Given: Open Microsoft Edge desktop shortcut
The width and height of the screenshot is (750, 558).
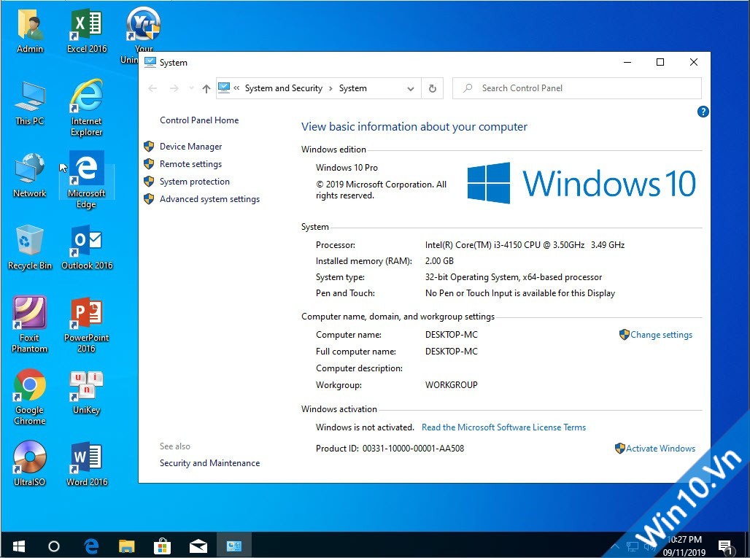Looking at the screenshot, I should (87, 180).
